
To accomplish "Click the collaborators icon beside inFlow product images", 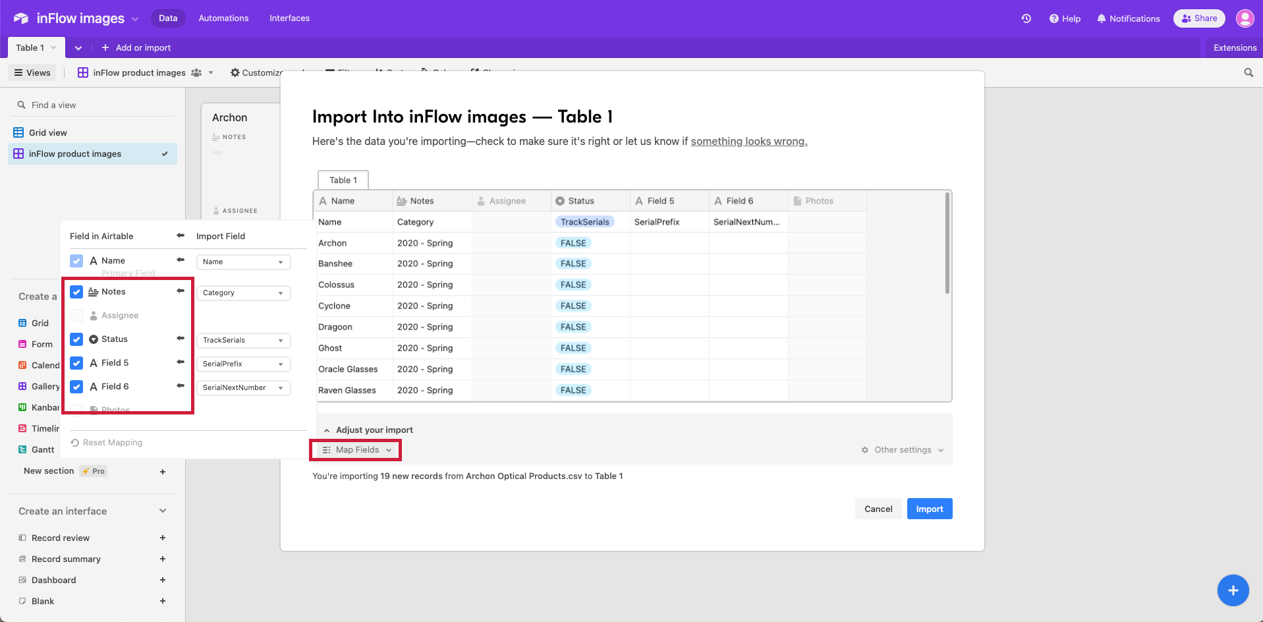I will (196, 72).
